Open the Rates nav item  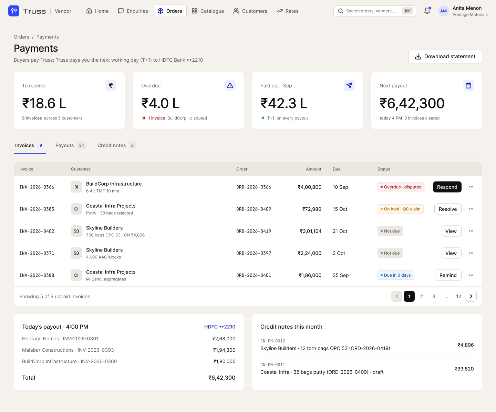[288, 11]
